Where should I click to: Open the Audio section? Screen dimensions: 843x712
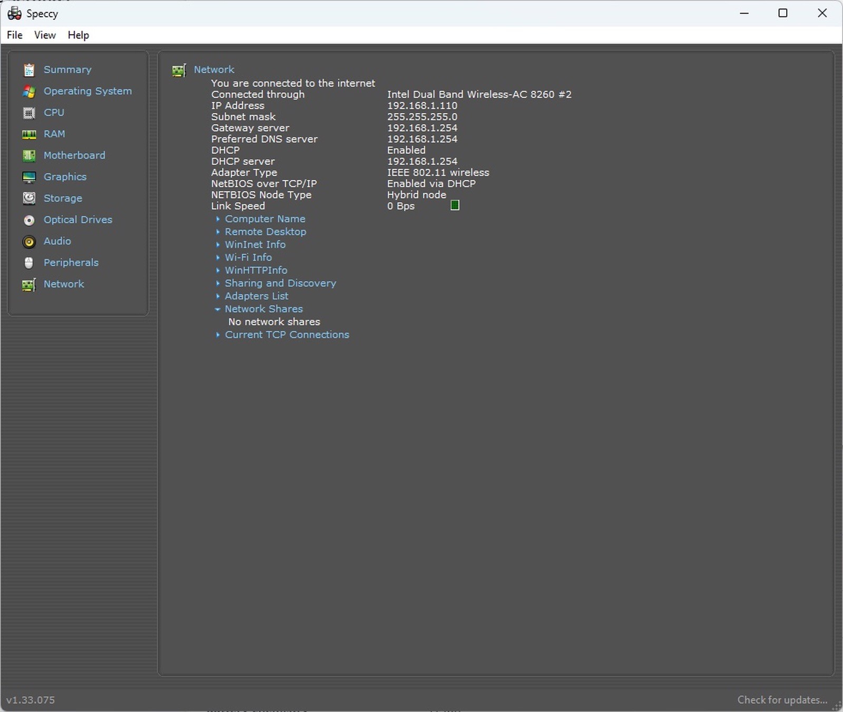tap(57, 241)
